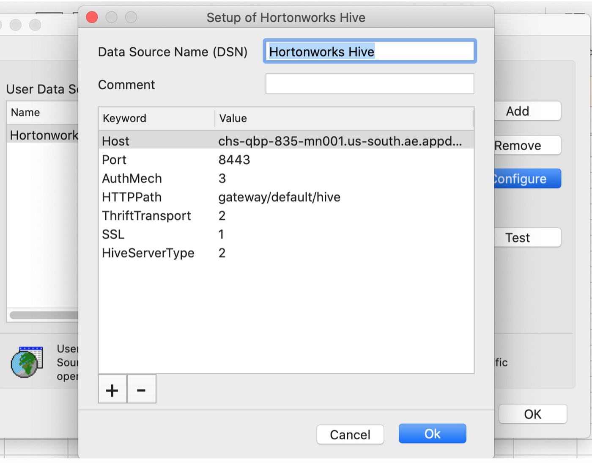Select the HTTPPath row
592x463 pixels.
pos(286,197)
